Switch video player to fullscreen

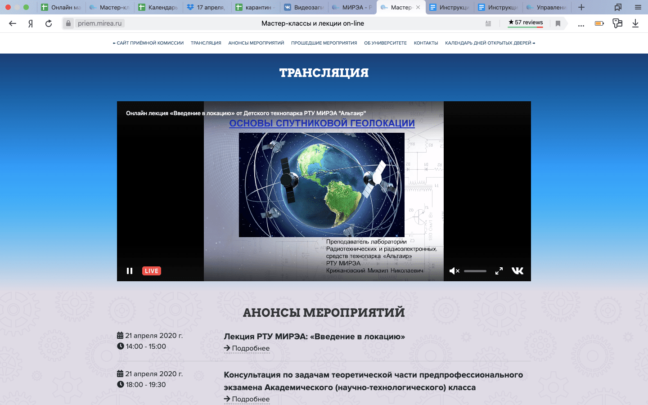499,271
